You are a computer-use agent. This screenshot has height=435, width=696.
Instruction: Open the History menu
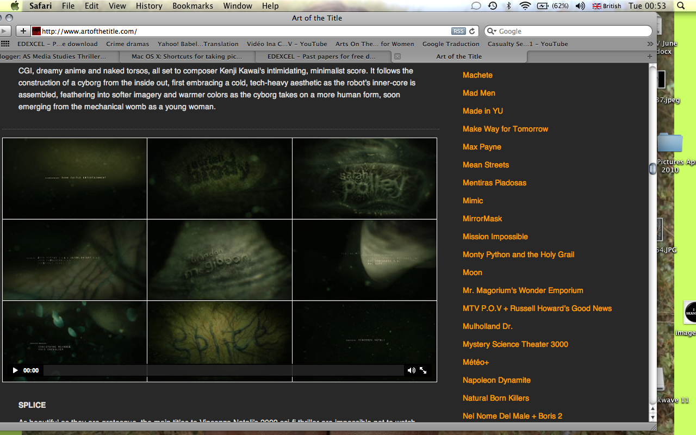[149, 6]
